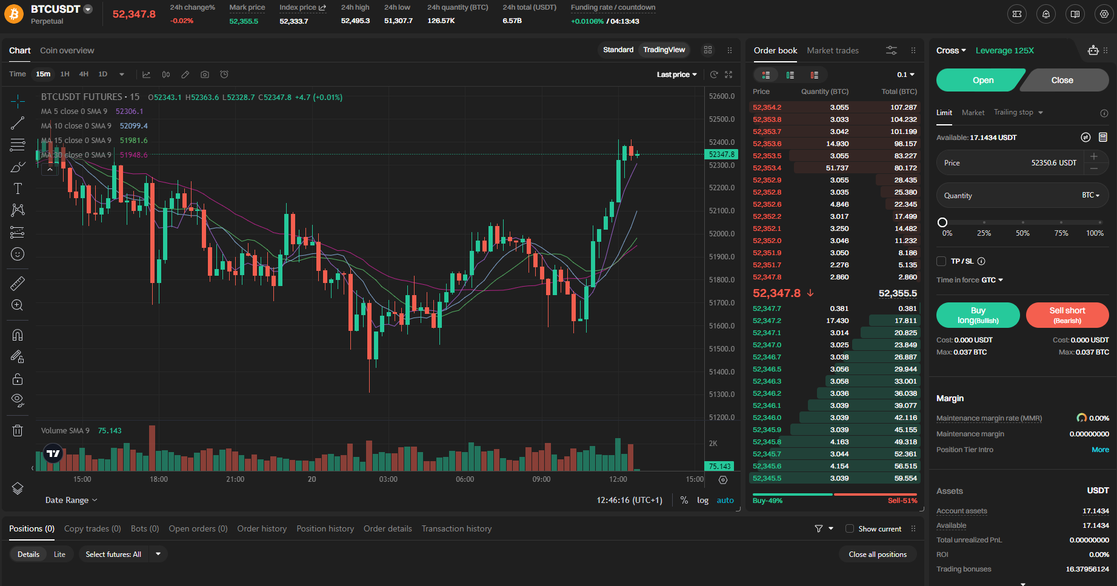Tick the Show current checkbox
The image size is (1117, 586).
(x=850, y=528)
